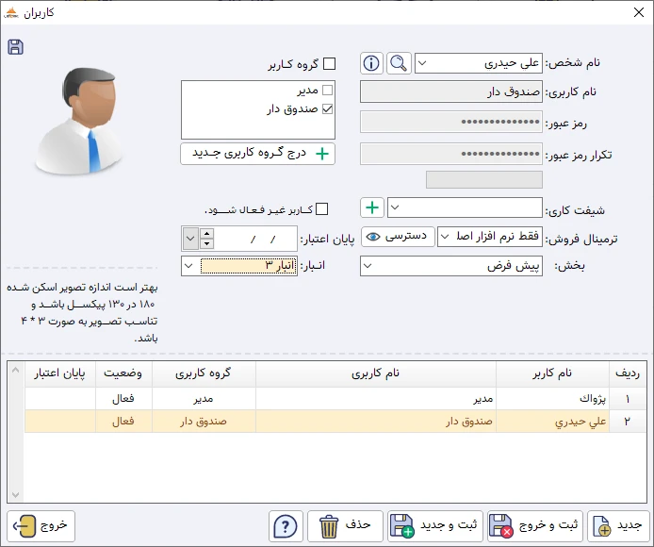654x547 pixels.
Task: Open help with the question mark button
Action: coord(286,526)
